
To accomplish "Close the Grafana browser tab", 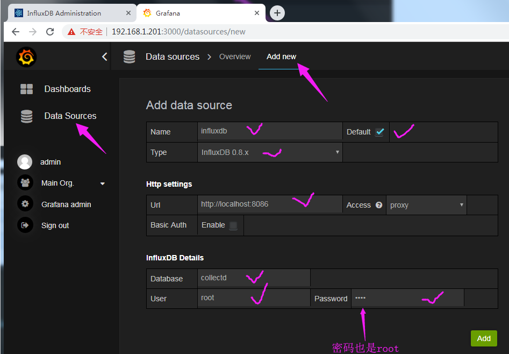I will click(257, 13).
